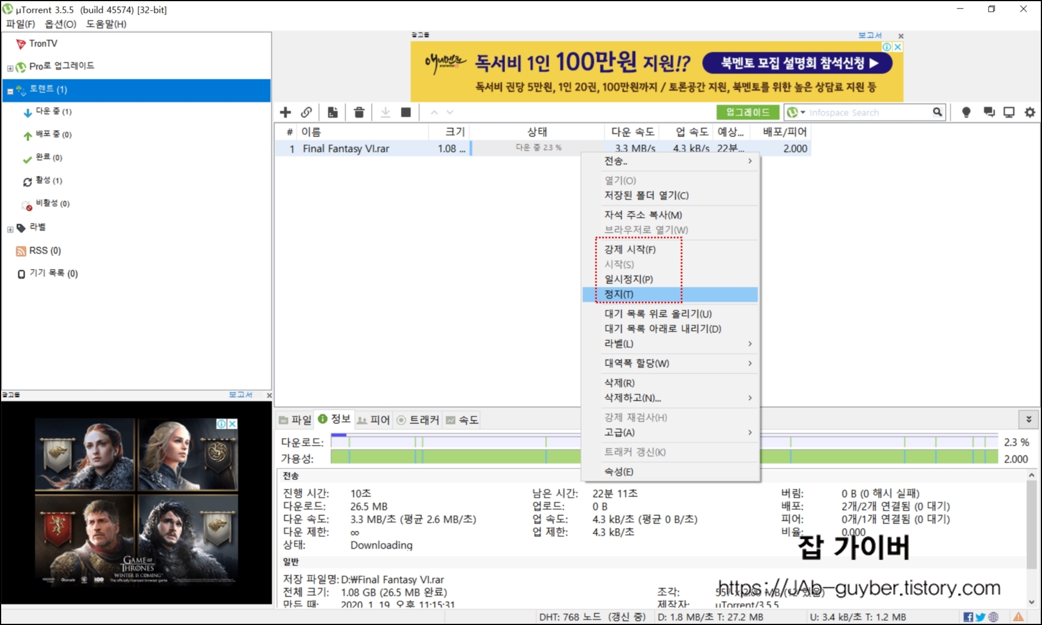Open the Help (도움말) menu
Viewport: 1042px width, 625px height.
[x=106, y=24]
